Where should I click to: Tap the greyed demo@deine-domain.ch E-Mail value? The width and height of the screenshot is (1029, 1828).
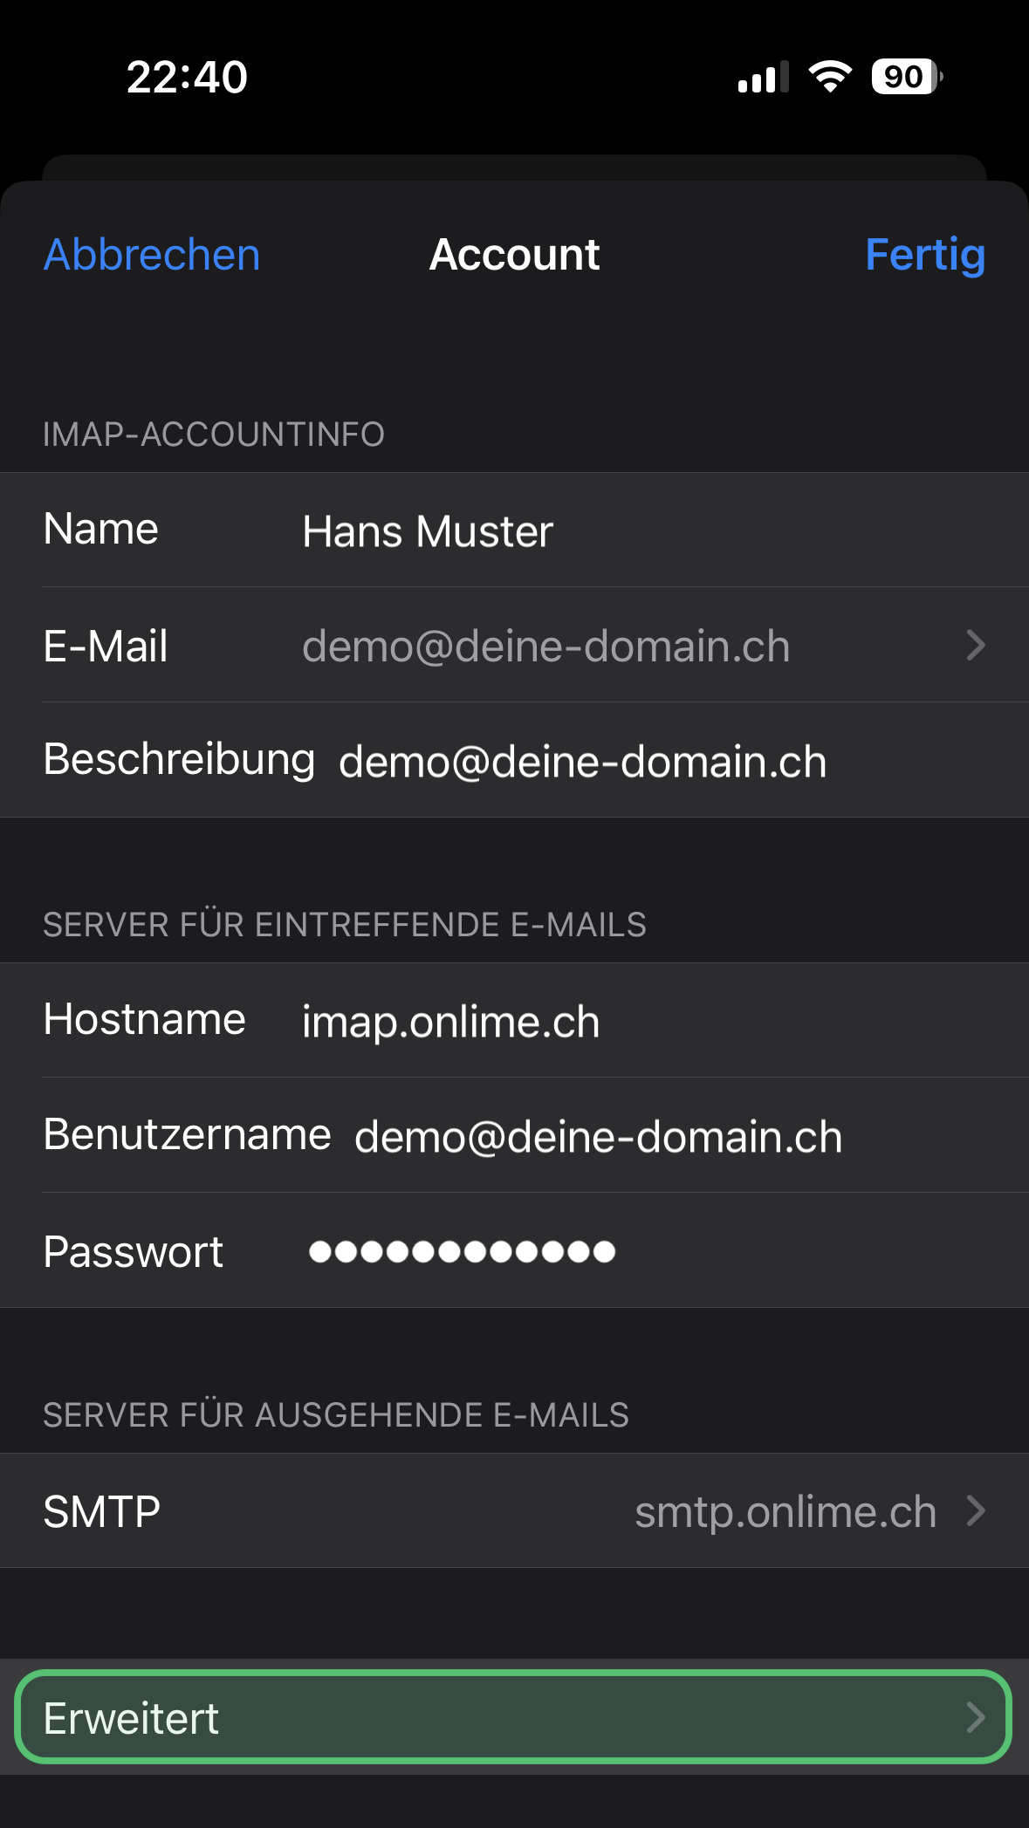click(546, 646)
